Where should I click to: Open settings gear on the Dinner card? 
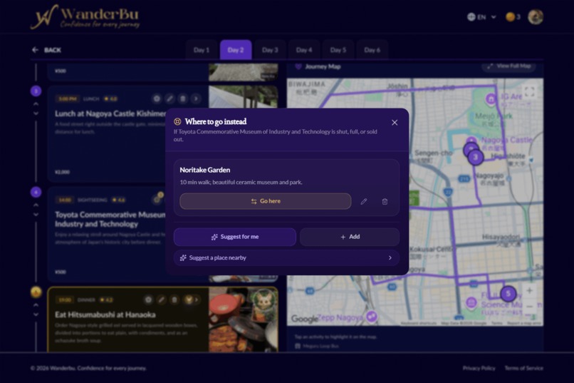[x=148, y=300]
